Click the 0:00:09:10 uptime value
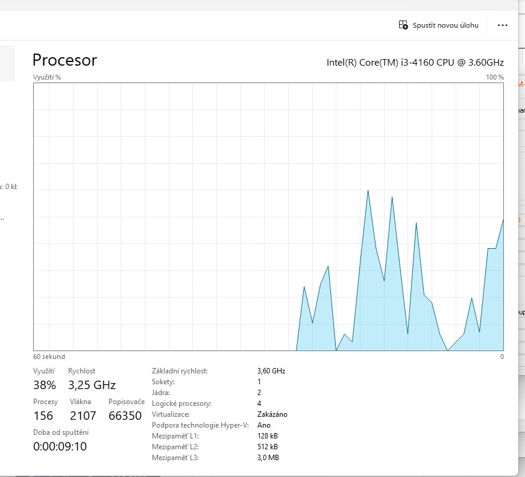This screenshot has height=477, width=525. (x=60, y=446)
